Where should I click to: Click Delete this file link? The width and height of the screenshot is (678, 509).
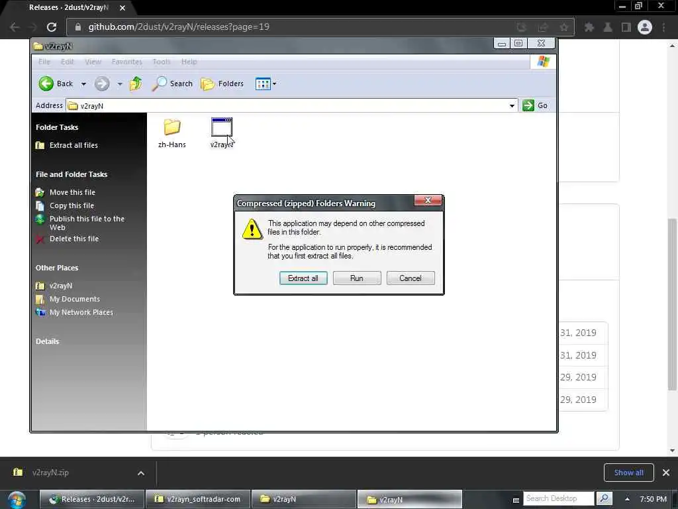click(74, 239)
